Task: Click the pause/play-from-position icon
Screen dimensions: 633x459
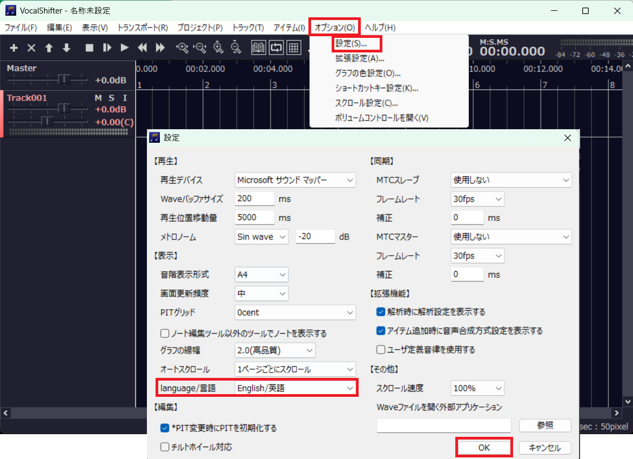Action: pos(107,48)
